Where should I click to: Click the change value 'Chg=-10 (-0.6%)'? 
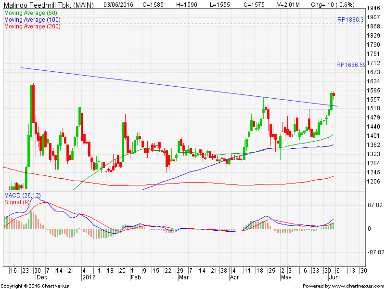333,4
